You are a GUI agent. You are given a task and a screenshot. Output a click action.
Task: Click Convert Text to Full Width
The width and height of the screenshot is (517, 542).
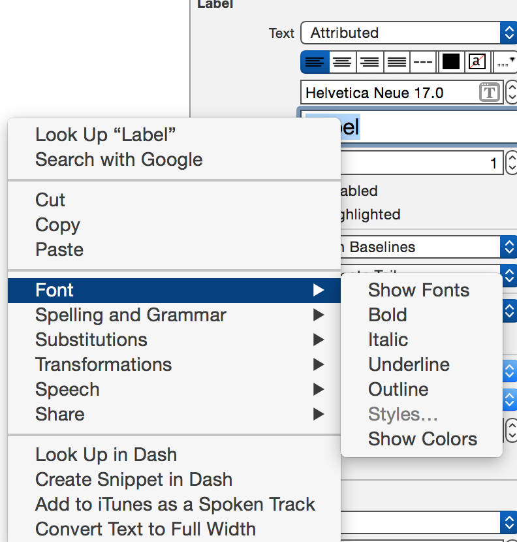pos(146,529)
